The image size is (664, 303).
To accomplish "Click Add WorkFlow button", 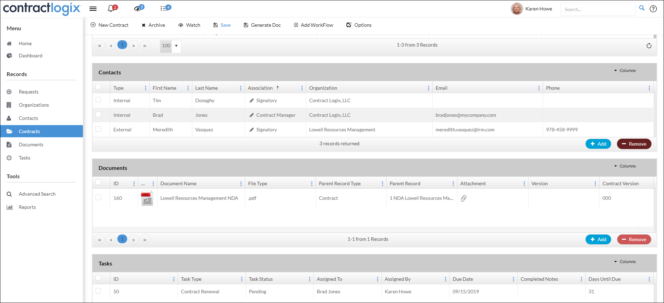I will click(314, 25).
